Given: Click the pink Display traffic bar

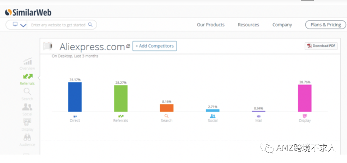Looking at the screenshot, I should tap(305, 98).
